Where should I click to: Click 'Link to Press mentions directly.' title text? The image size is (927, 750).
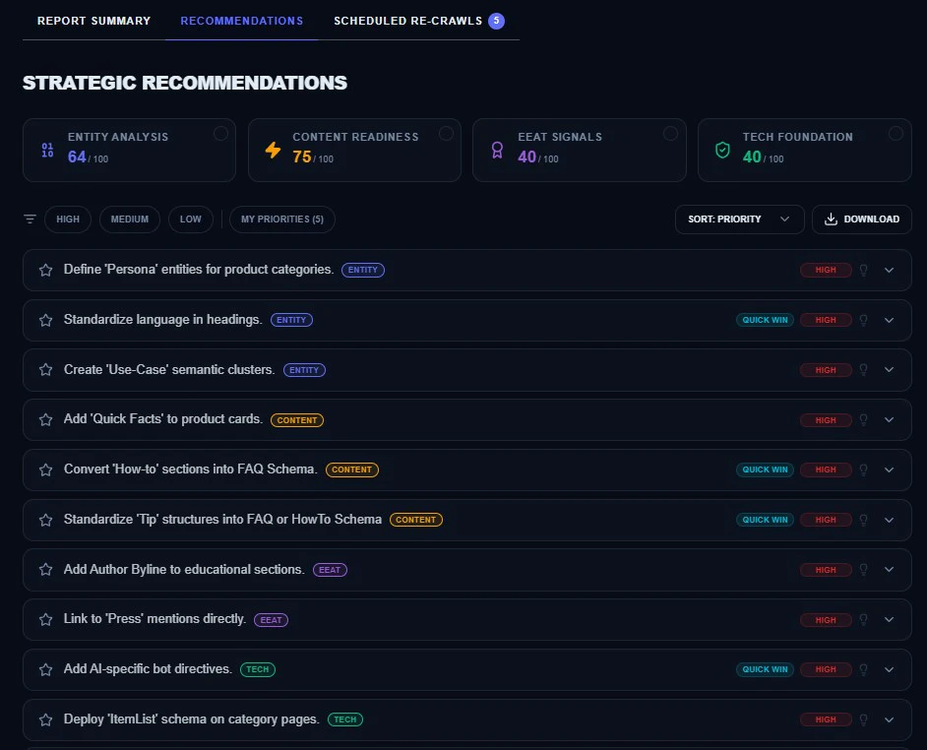pos(154,619)
